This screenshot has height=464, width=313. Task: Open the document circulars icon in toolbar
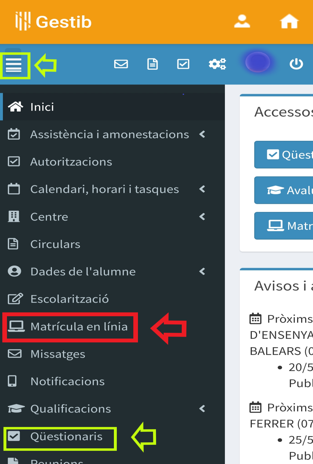click(x=152, y=64)
